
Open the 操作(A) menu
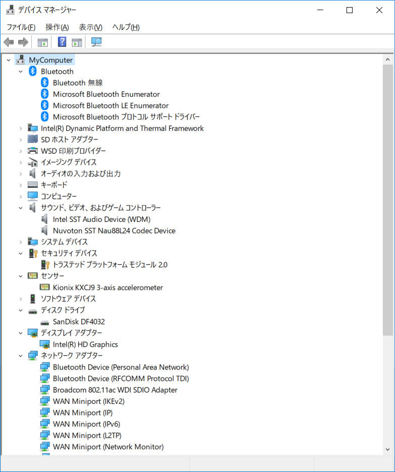point(57,27)
